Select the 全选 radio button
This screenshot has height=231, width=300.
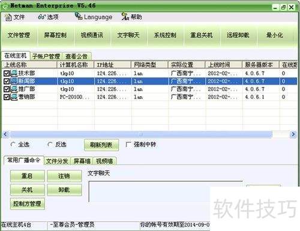click(x=13, y=145)
